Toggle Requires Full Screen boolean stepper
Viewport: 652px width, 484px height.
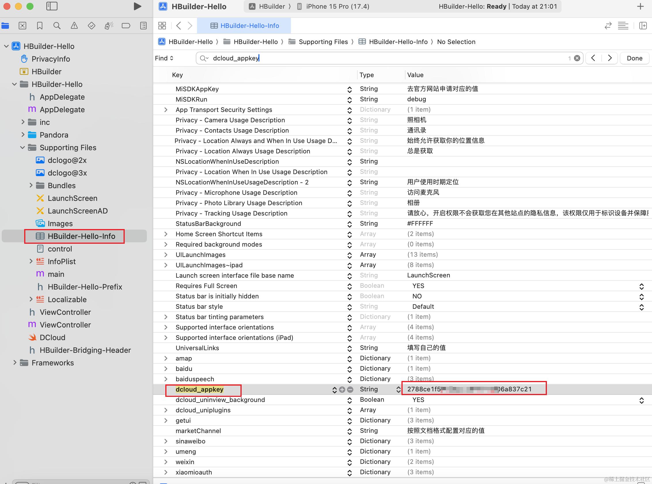pos(641,286)
